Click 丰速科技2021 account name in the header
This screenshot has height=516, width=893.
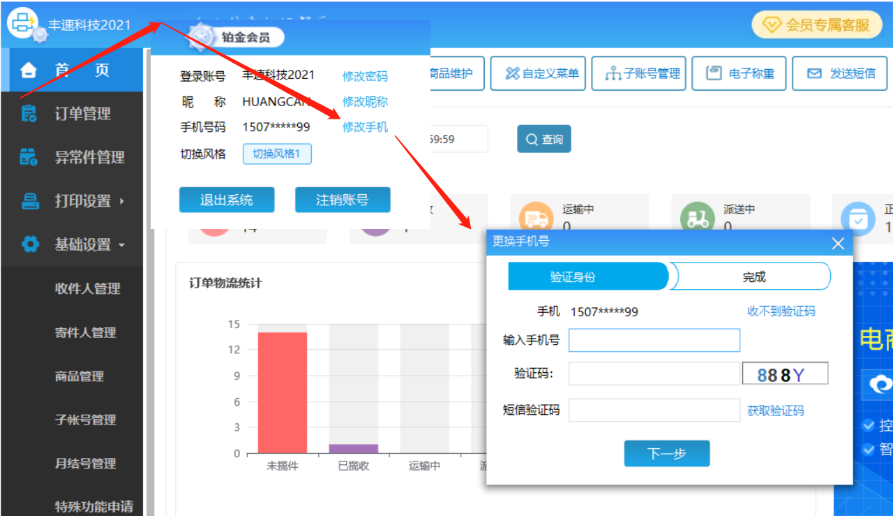(89, 24)
